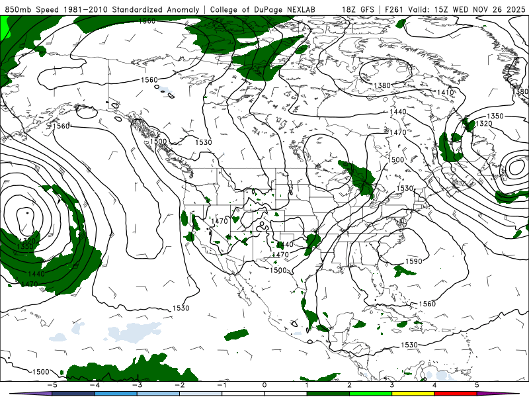Screen dimensions: 529x397
Task: Click the 0 color scale tick label
Action: coord(264,385)
